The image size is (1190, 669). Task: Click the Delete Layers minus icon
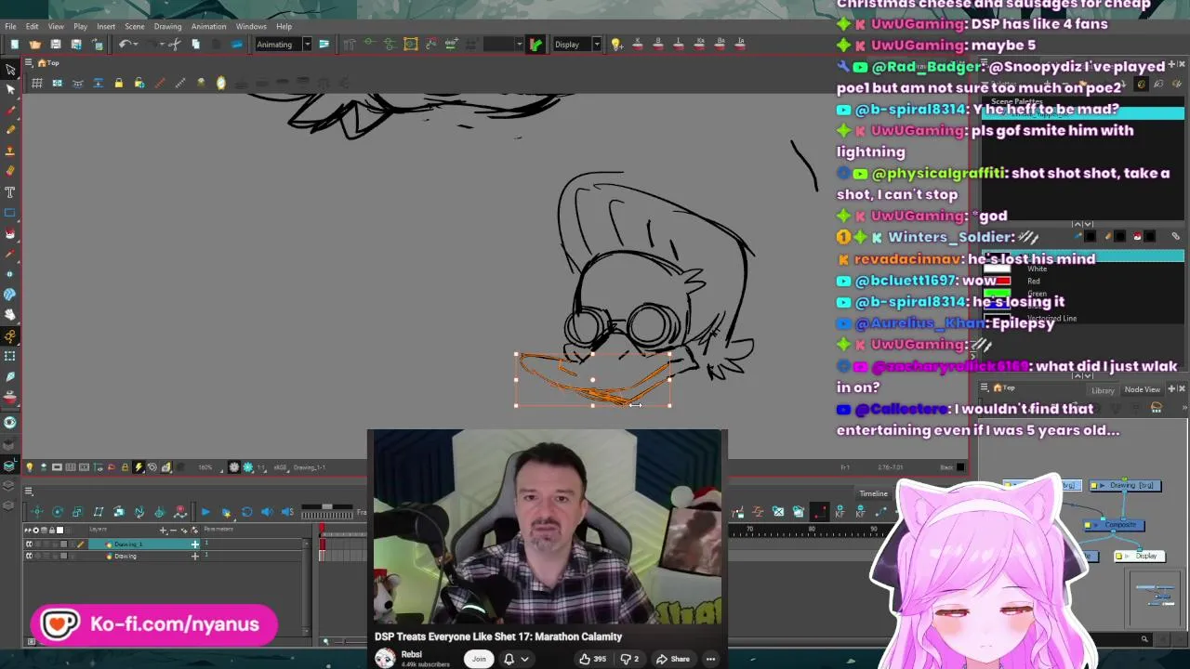point(174,531)
